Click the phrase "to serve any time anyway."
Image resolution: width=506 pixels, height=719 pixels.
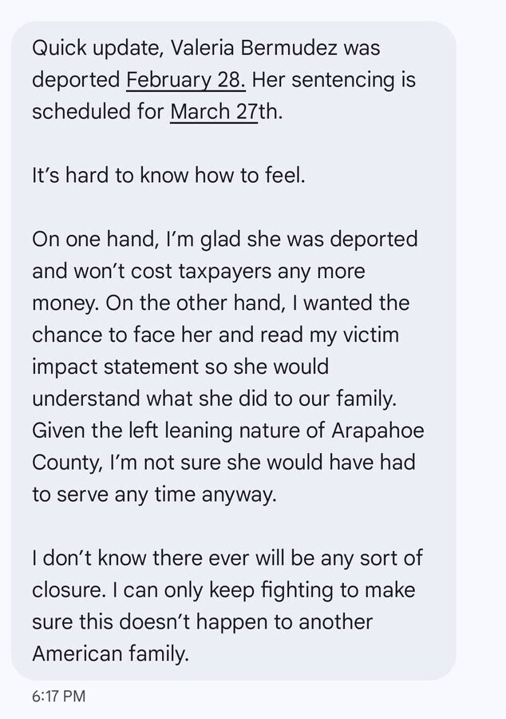pos(154,495)
